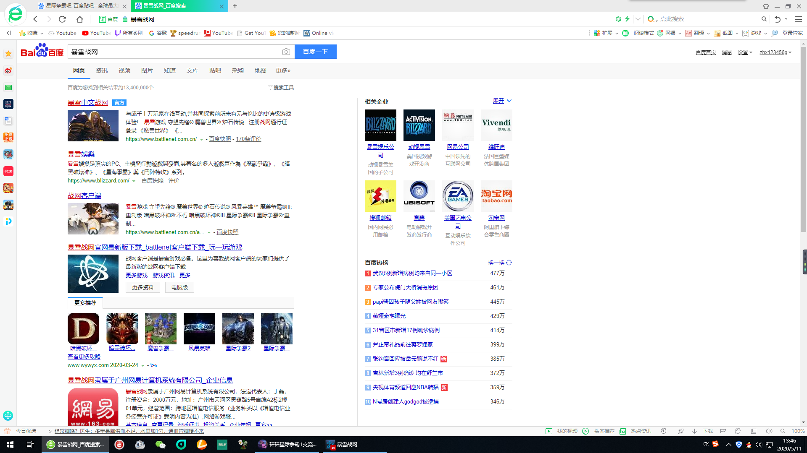Click the undo closed tab icon
This screenshot has width=807, height=453.
pos(778,19)
